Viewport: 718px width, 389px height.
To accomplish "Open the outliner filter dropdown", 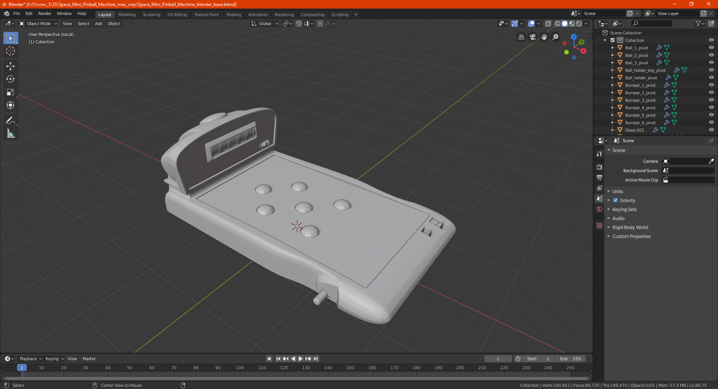I will 699,24.
